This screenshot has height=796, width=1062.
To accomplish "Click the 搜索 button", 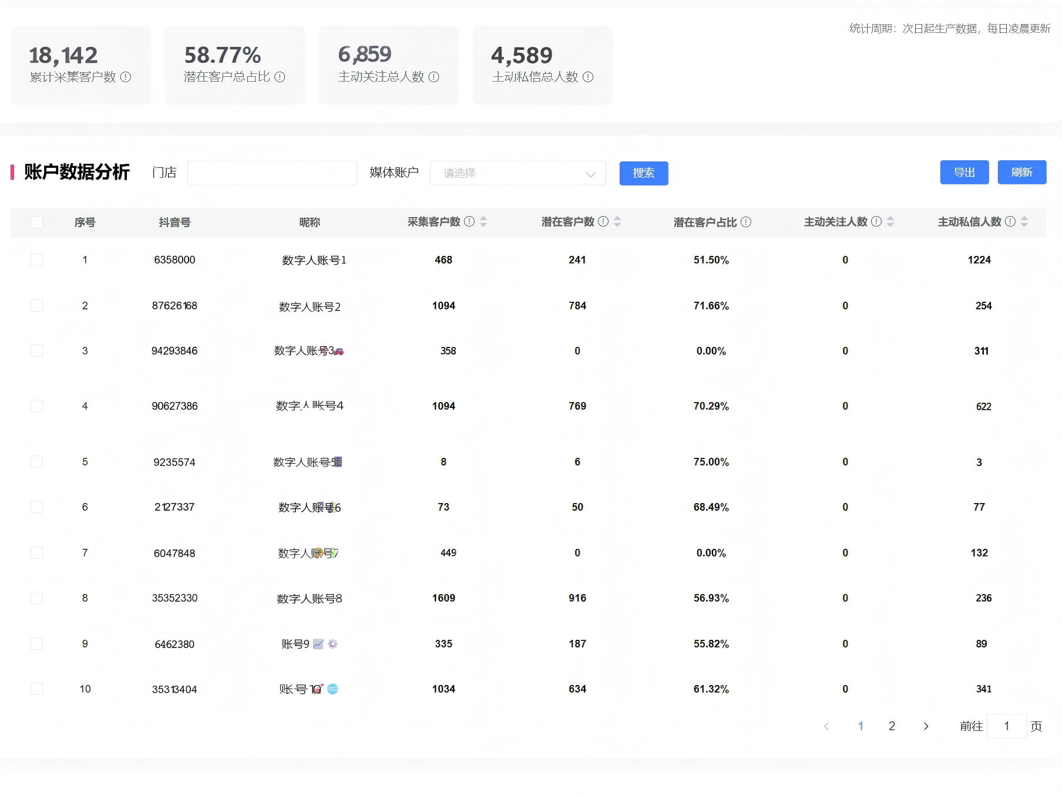I will click(643, 173).
